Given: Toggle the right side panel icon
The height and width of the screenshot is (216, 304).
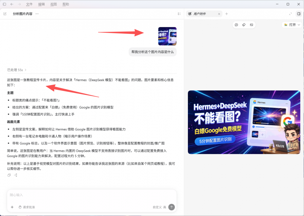Looking at the screenshot, I should point(299,14).
